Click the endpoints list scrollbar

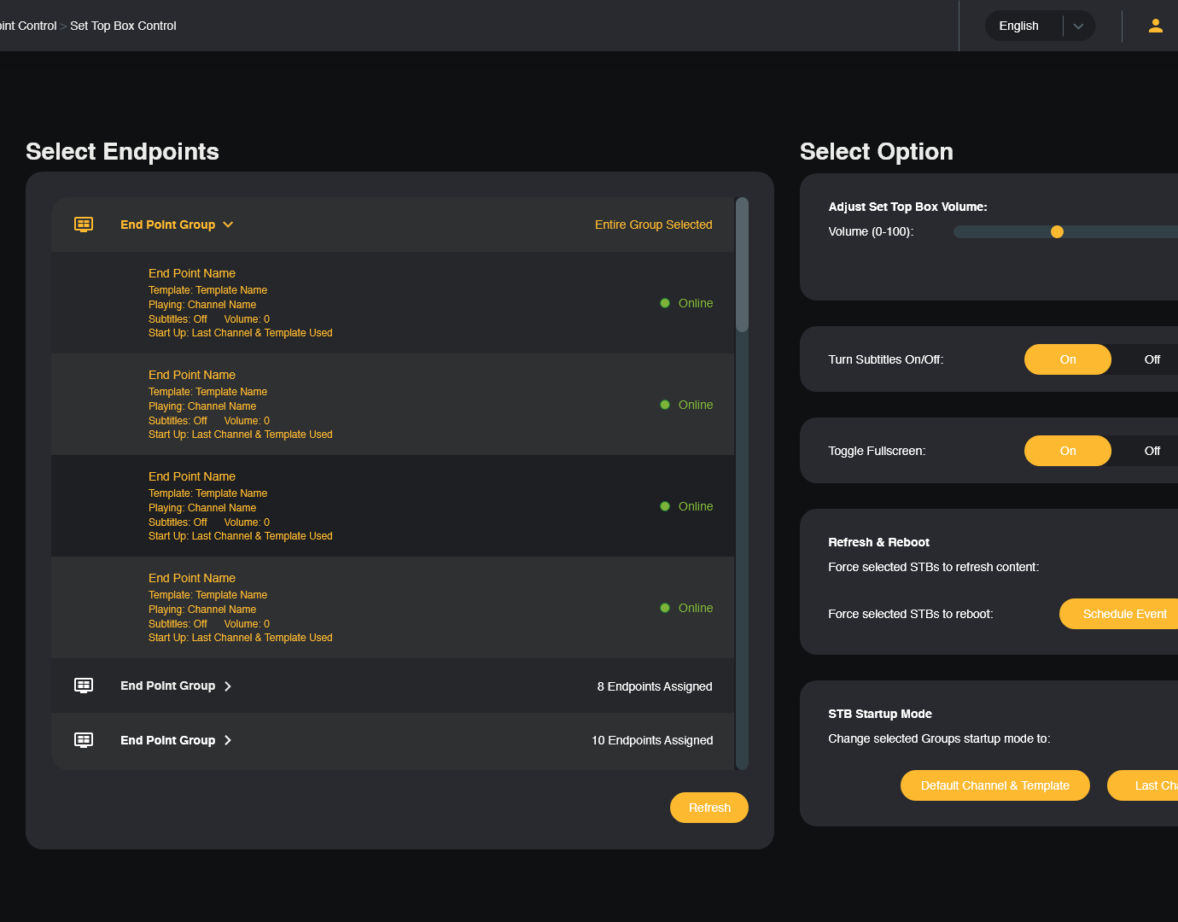pos(742,265)
